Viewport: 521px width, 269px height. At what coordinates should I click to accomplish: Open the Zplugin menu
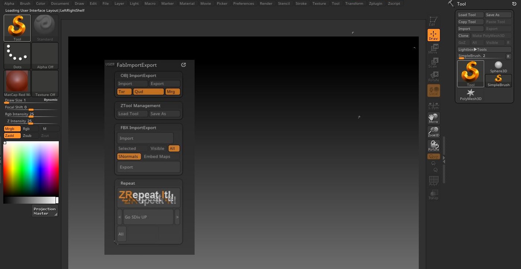[x=376, y=4]
